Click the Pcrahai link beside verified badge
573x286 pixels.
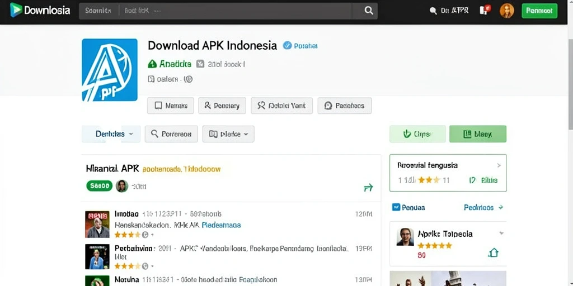306,46
